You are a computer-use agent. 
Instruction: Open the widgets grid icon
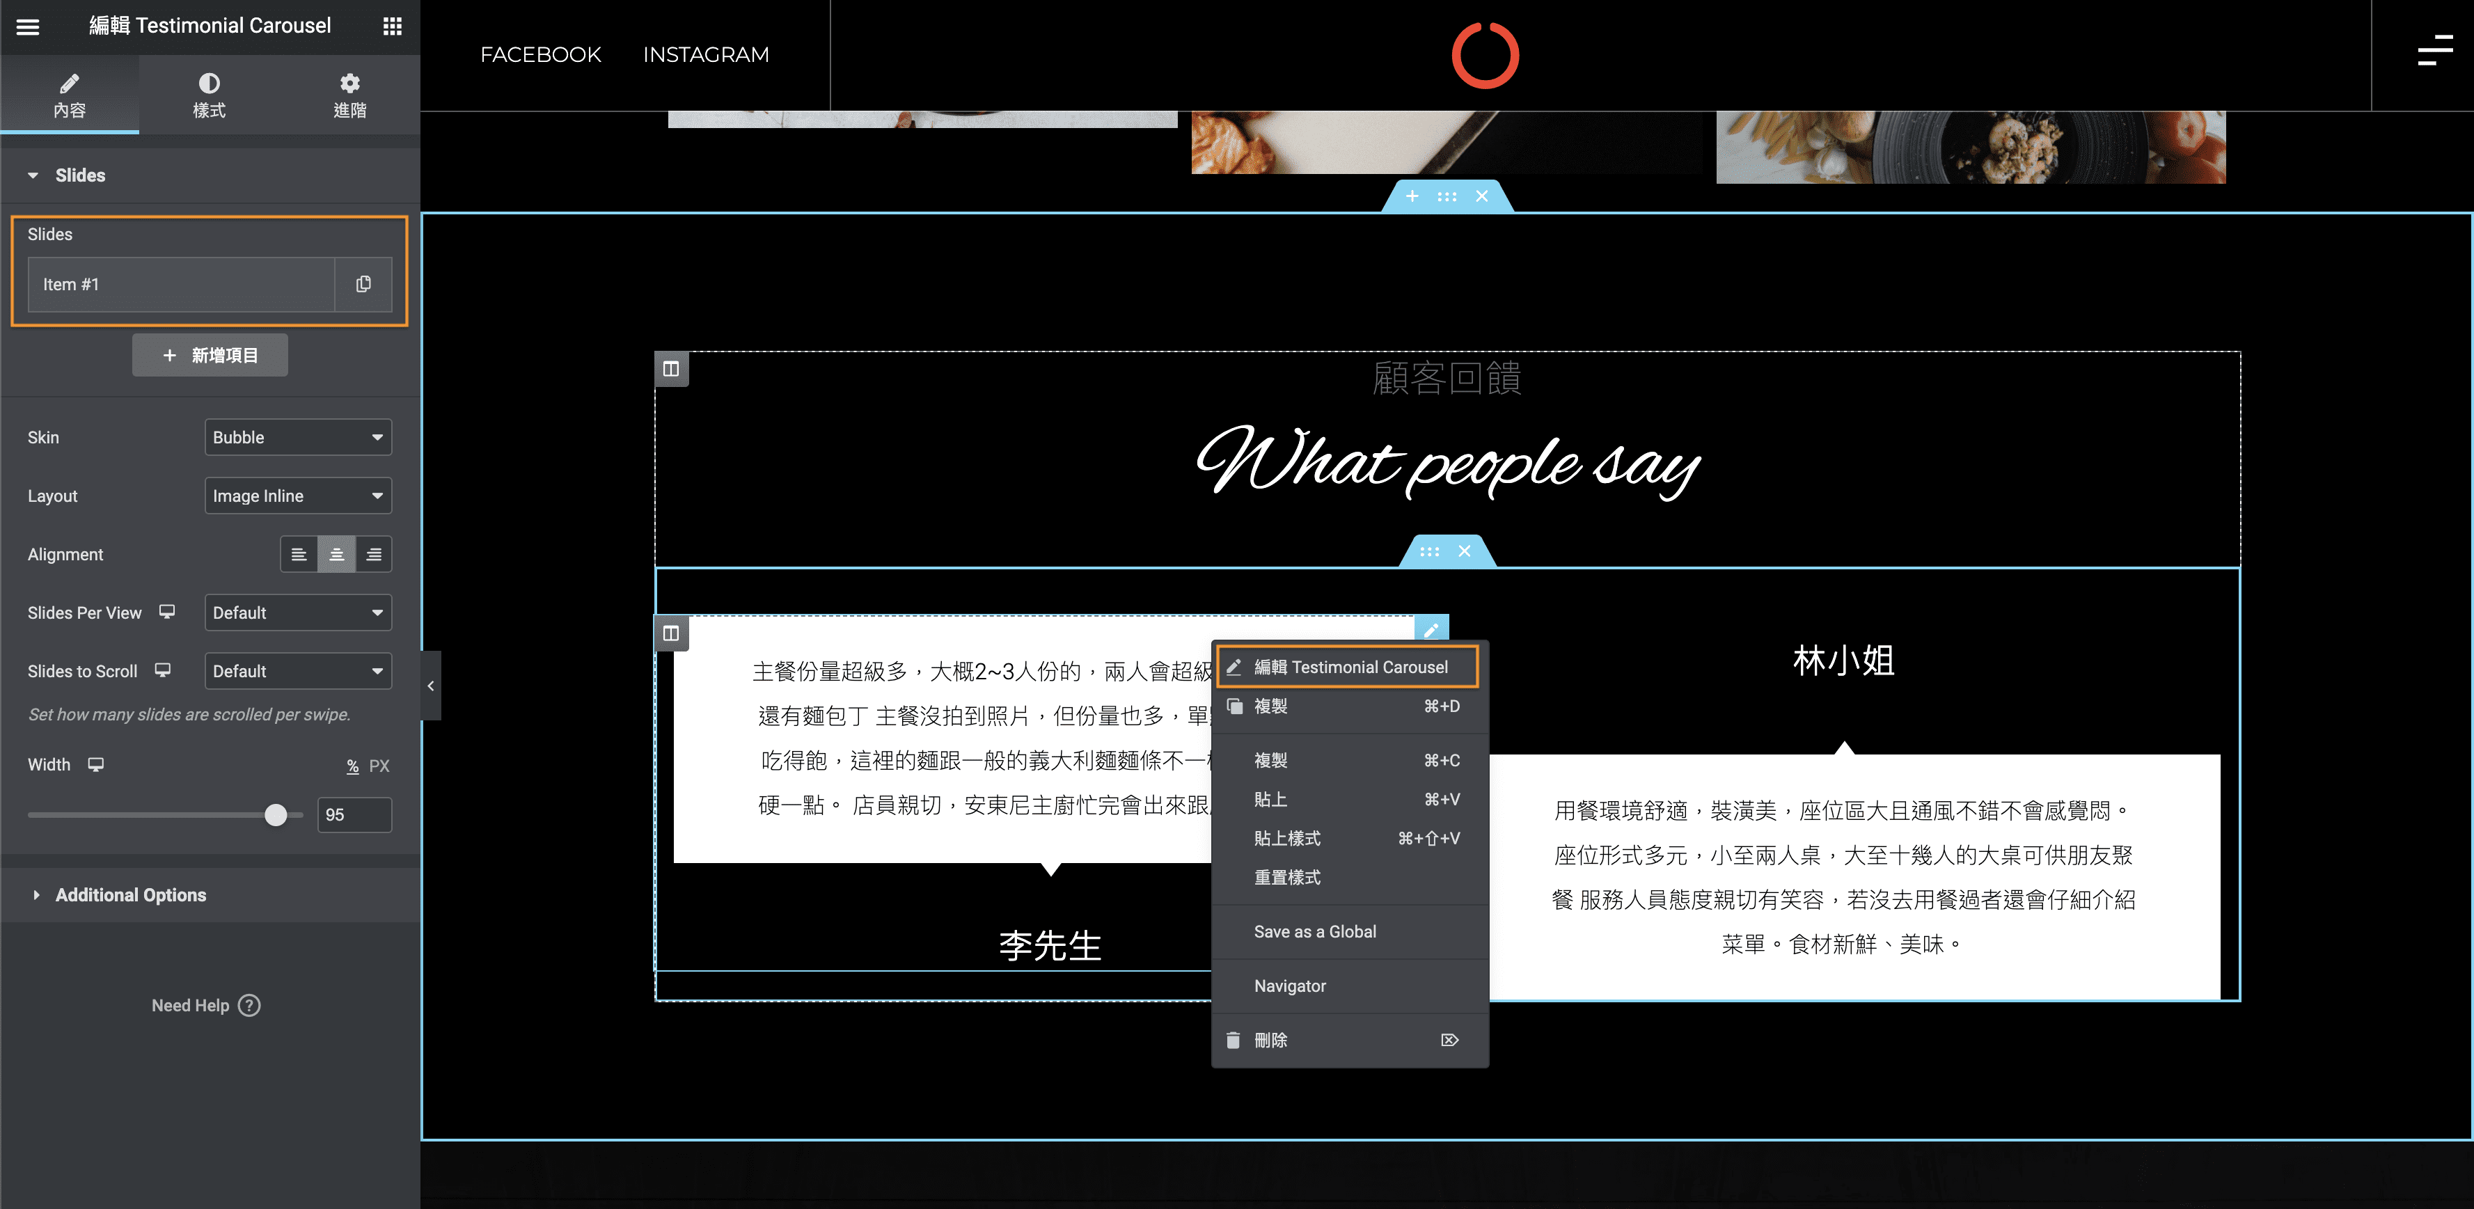[x=392, y=26]
